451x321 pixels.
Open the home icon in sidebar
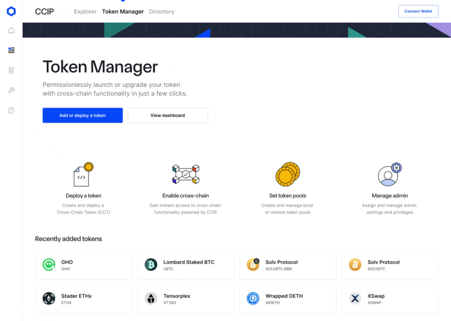(11, 30)
